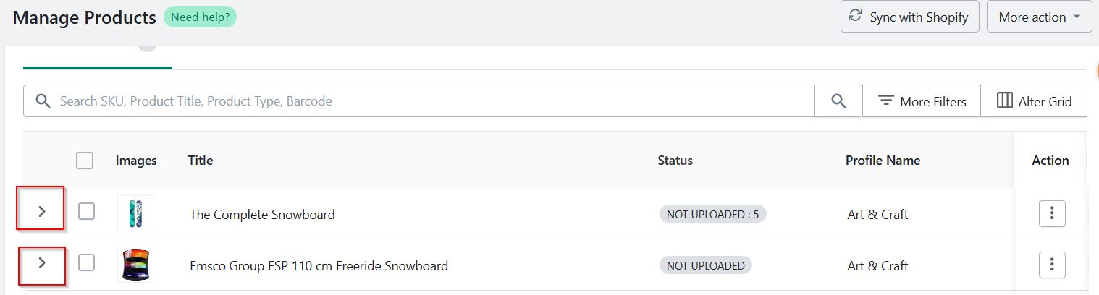This screenshot has width=1099, height=295.
Task: Check the box for The Complete Snowboard
Action: coord(86,212)
